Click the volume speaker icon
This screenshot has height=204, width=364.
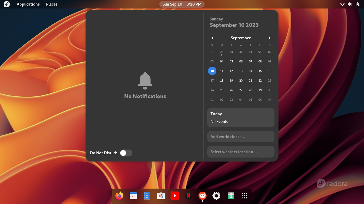350,4
